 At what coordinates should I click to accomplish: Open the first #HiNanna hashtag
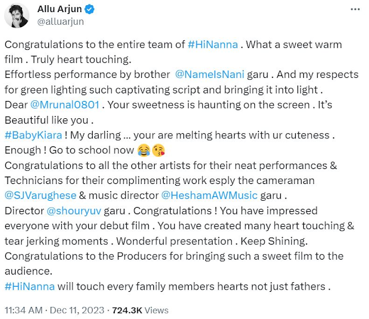pyautogui.click(x=213, y=44)
